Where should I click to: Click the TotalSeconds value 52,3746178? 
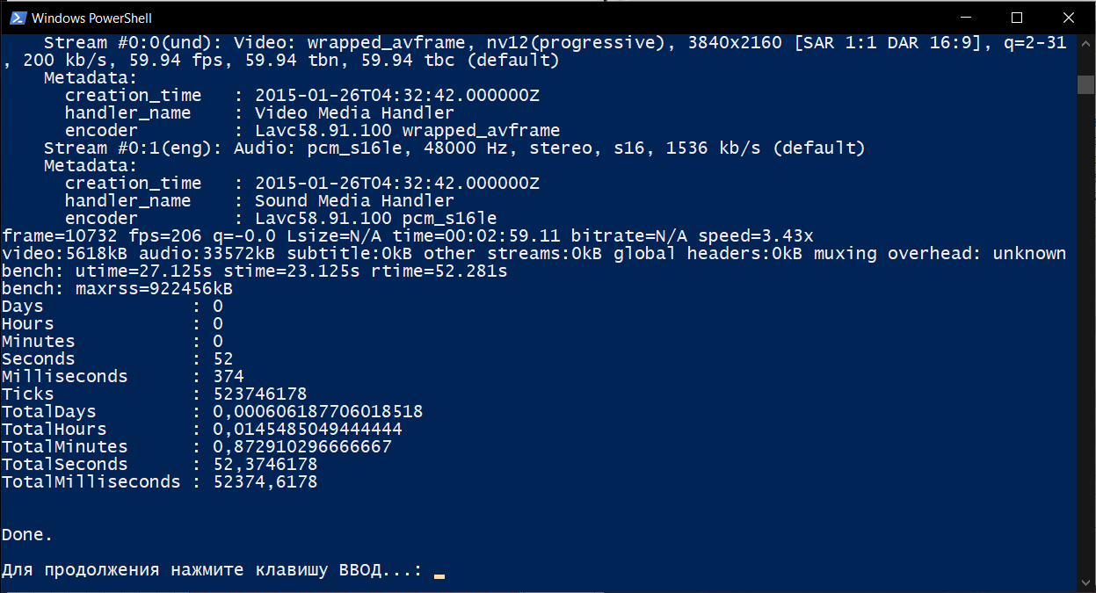point(265,464)
